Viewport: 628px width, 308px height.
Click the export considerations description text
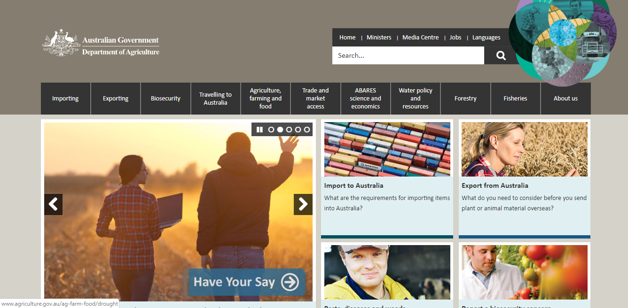524,203
